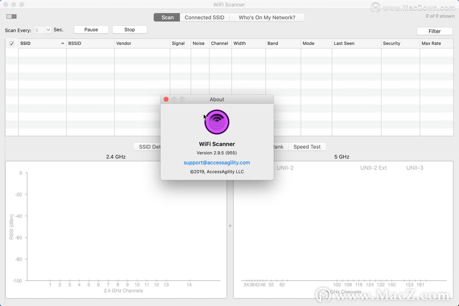Click the Stop scanning button
This screenshot has width=459, height=306.
129,30
